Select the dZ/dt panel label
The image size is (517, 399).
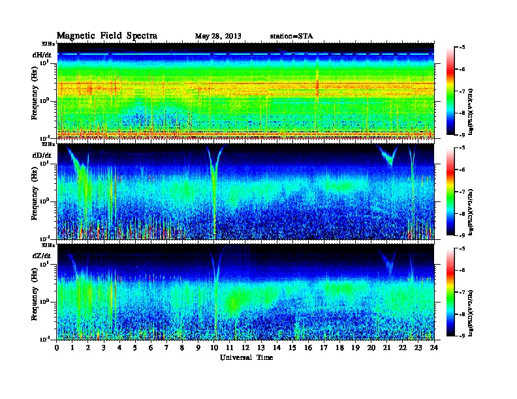[x=42, y=256]
